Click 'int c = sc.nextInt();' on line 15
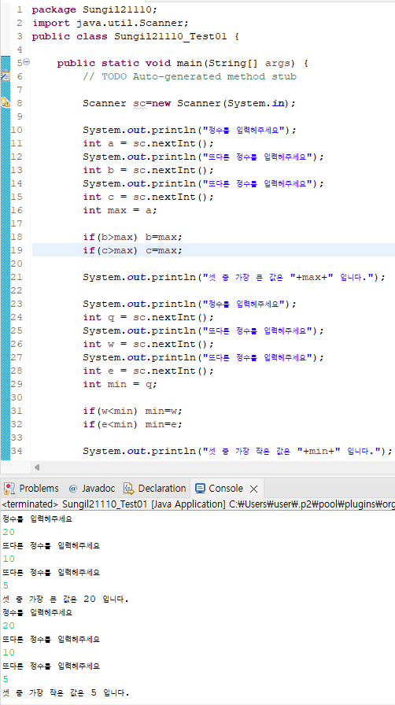Image resolution: width=395 pixels, height=705 pixels. (x=149, y=197)
